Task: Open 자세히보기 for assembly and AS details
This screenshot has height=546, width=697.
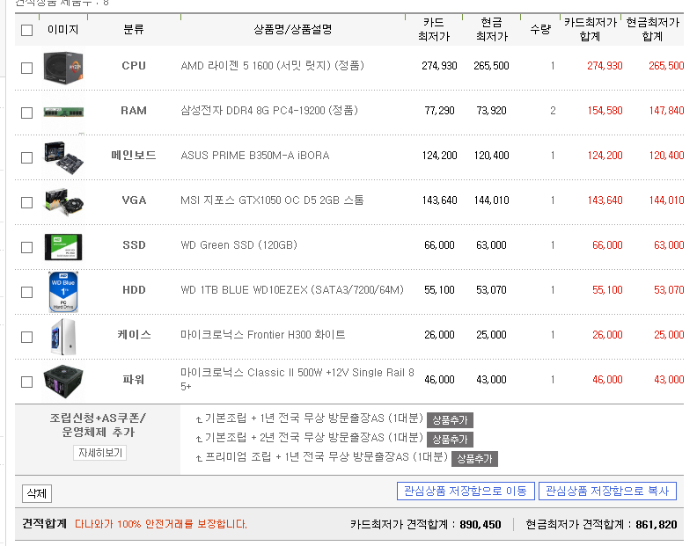Action: point(100,453)
